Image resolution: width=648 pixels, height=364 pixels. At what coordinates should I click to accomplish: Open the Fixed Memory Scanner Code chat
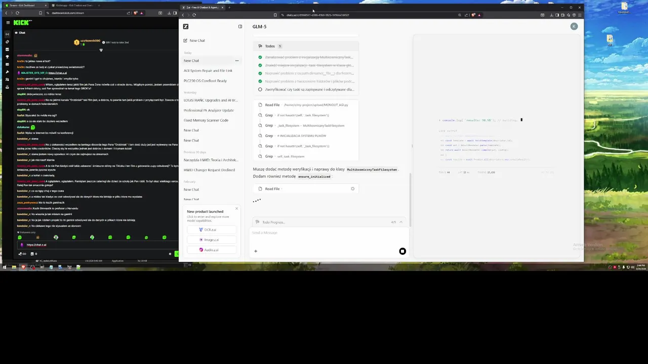(206, 120)
